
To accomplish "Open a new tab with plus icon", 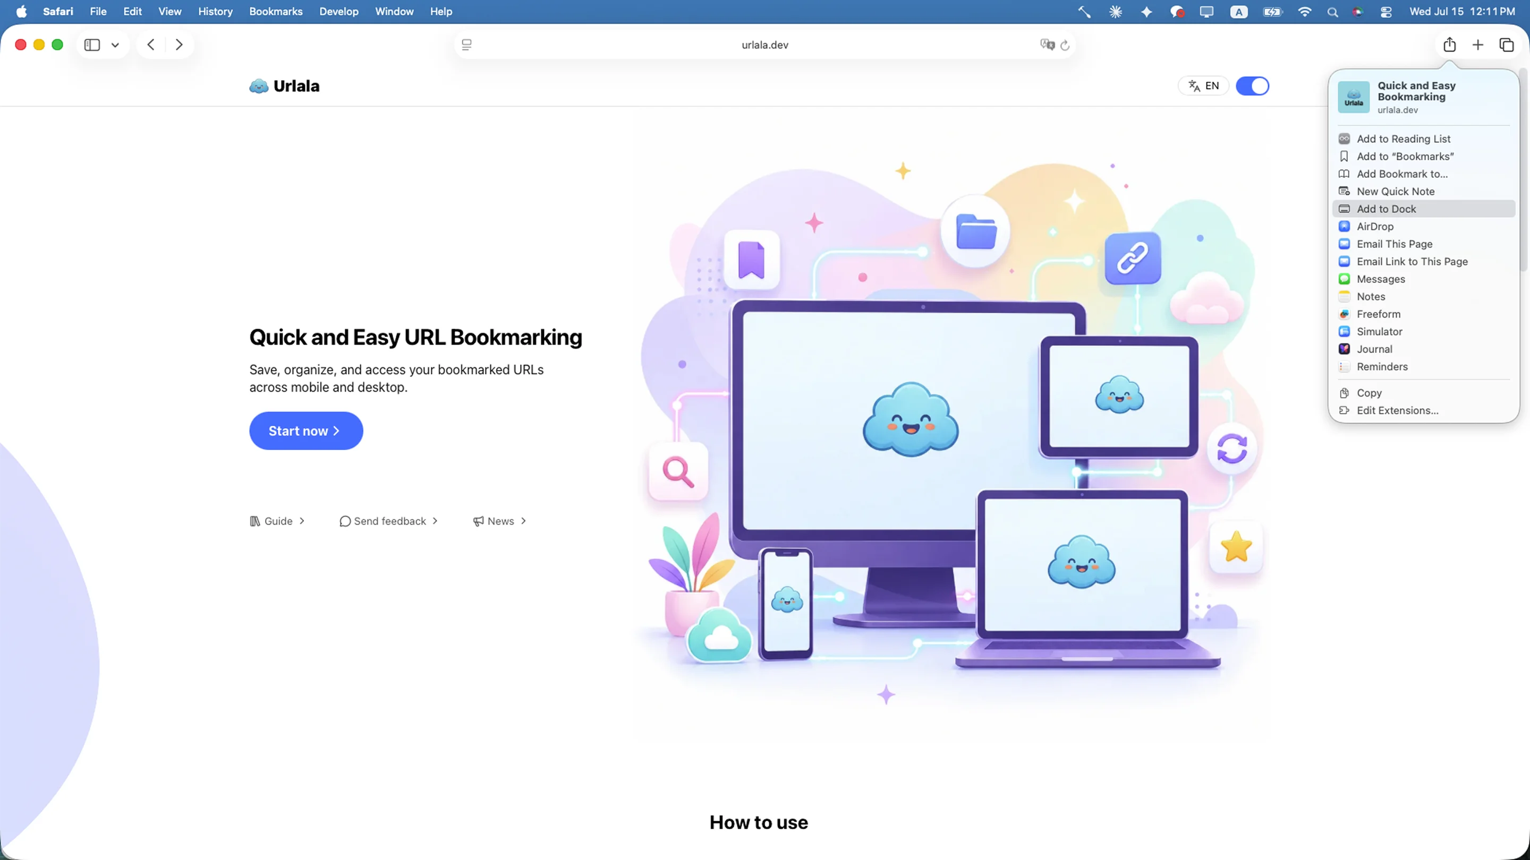I will click(x=1478, y=45).
